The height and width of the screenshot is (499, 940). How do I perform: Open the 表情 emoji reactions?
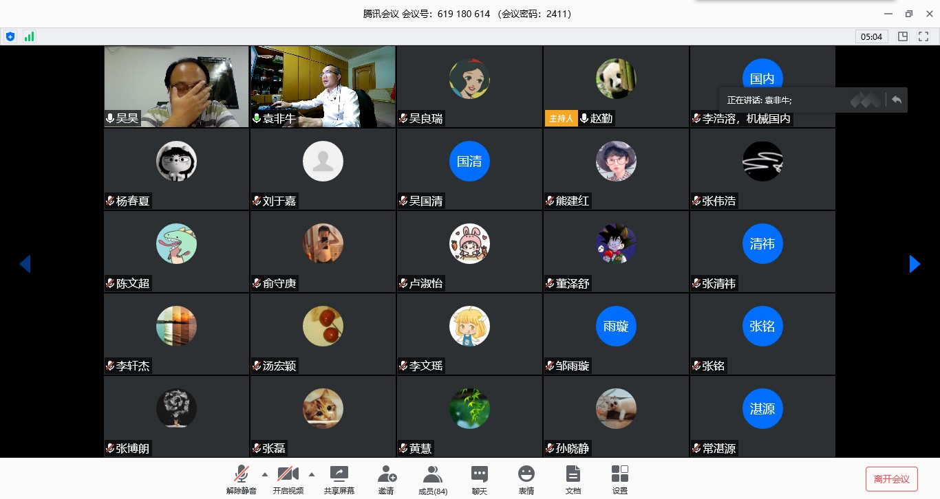pyautogui.click(x=526, y=480)
